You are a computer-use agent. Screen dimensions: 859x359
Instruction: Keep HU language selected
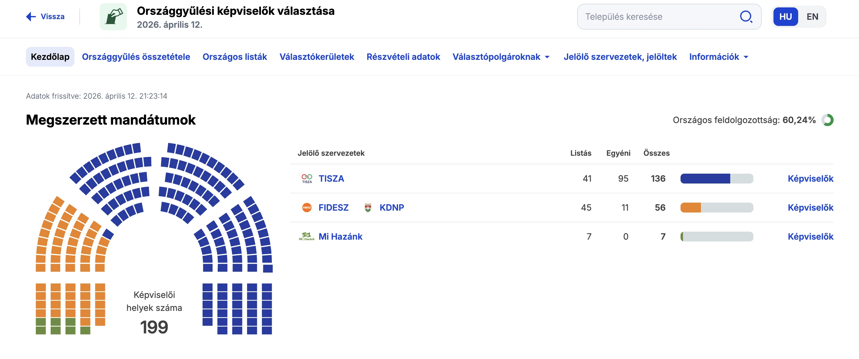pos(786,16)
